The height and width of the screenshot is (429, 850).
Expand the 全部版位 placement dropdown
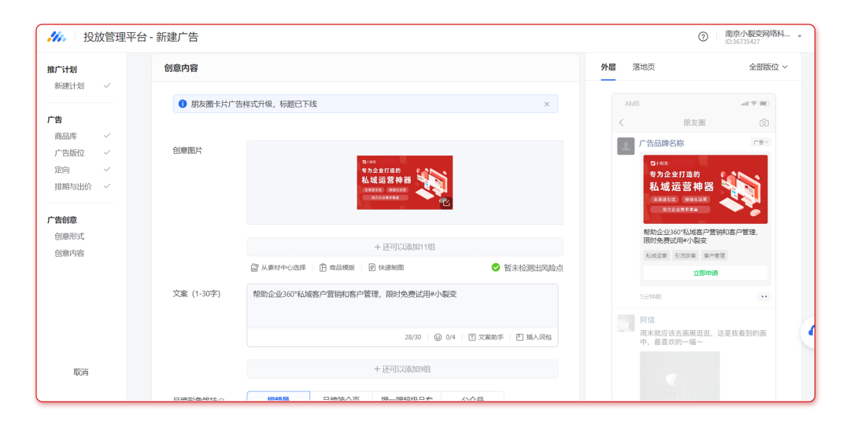pyautogui.click(x=767, y=68)
